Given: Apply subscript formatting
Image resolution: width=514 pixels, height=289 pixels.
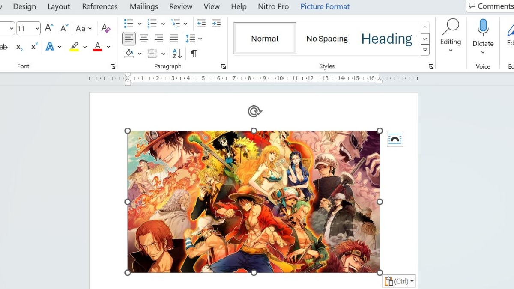Looking at the screenshot, I should point(19,47).
